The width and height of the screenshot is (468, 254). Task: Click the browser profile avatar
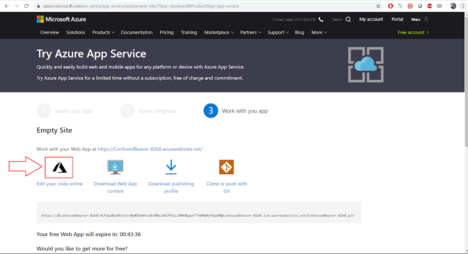[x=453, y=6]
